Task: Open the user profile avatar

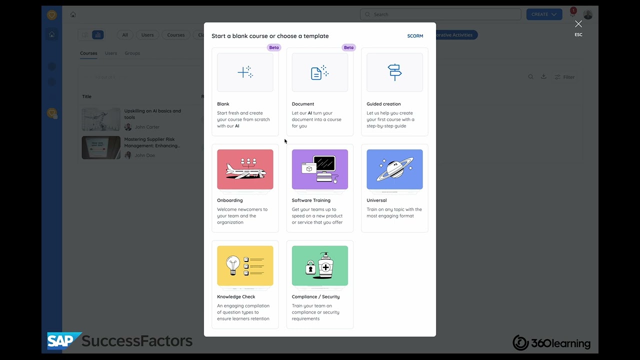Action: 588,14
